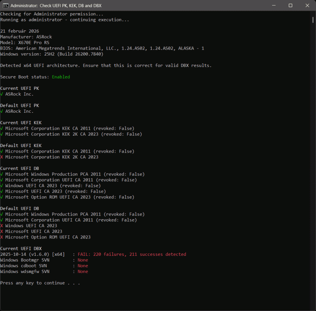Click failed 'KEK 2K CA 2023' under Default KEK
The image size is (316, 311).
coord(52,157)
